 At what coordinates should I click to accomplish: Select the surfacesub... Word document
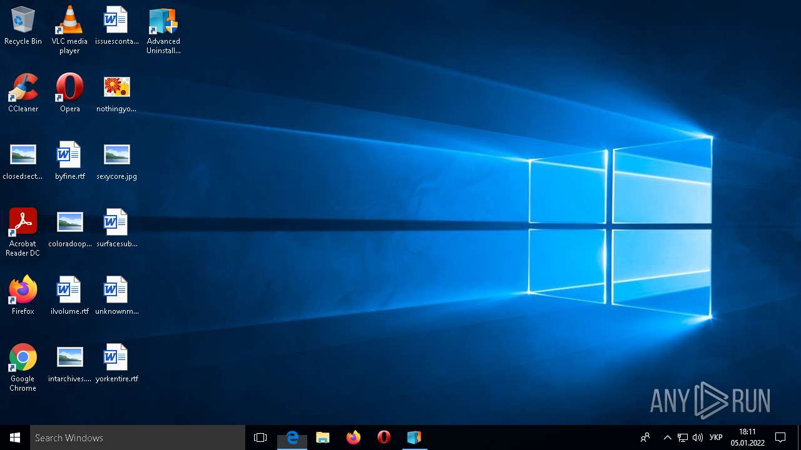117,229
